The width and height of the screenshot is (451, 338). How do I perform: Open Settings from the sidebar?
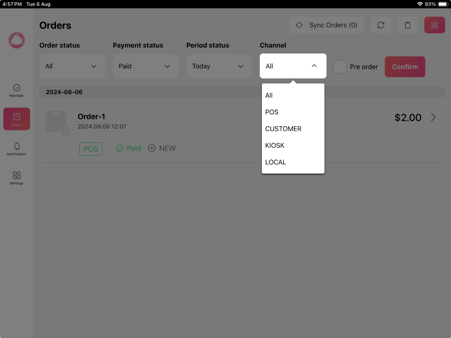[x=17, y=178]
